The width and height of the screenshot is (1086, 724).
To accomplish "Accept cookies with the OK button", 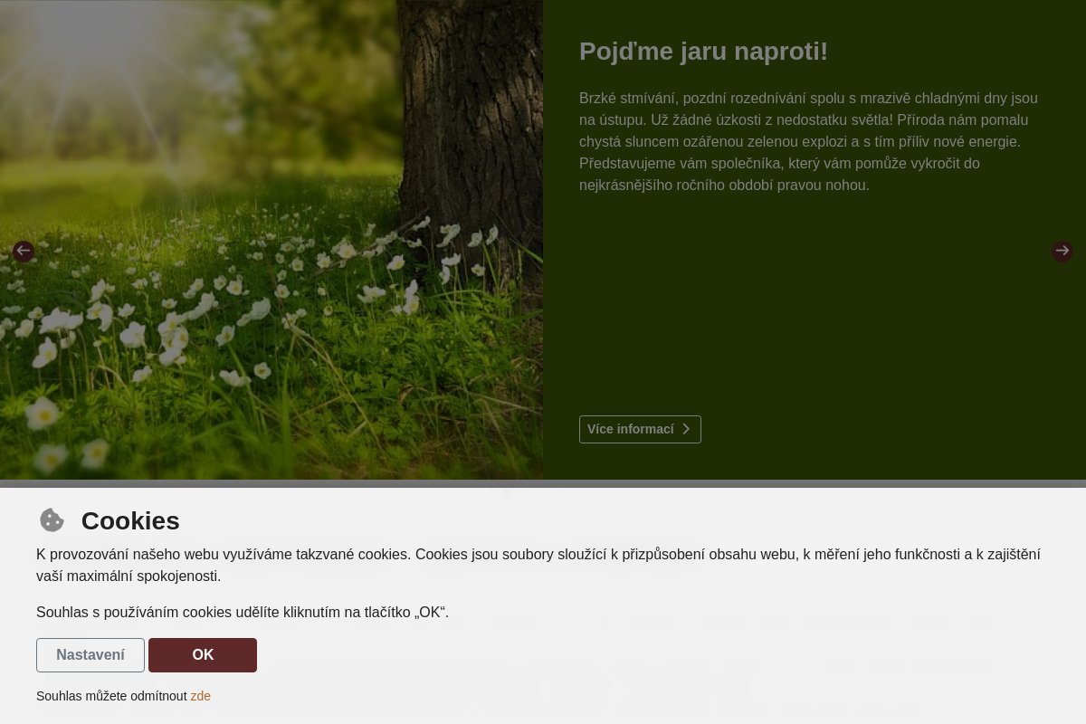I will [203, 655].
